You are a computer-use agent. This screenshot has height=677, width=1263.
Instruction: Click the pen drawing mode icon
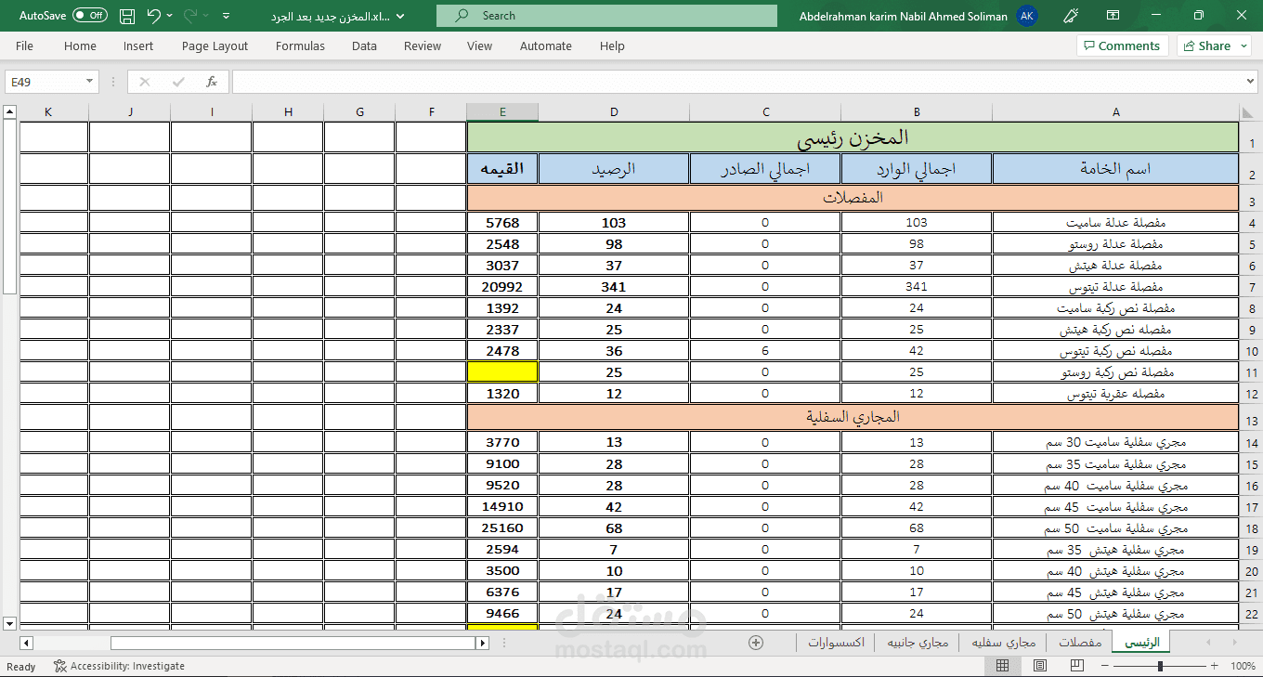pos(1071,16)
